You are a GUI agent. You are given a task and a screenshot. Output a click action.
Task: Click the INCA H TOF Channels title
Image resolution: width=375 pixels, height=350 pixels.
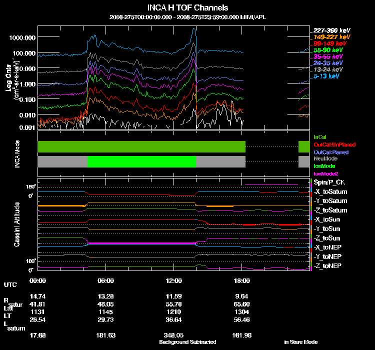(x=187, y=8)
